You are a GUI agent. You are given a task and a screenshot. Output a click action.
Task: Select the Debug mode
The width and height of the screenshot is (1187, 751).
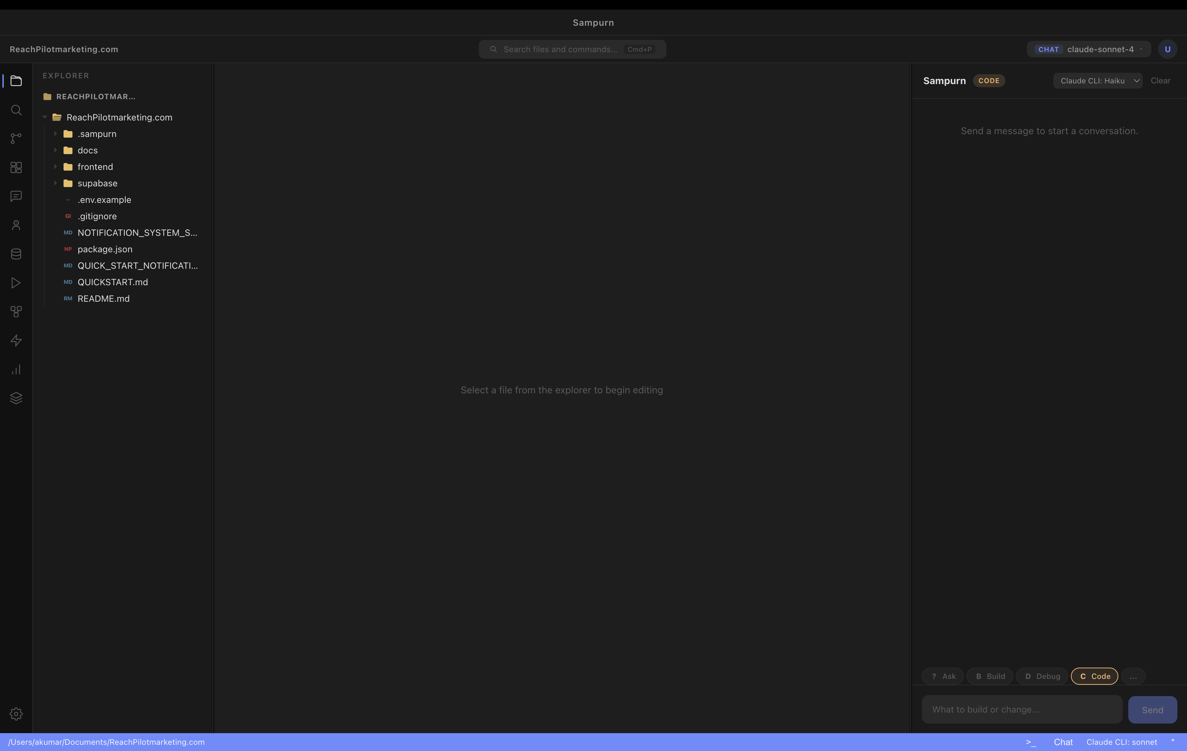pyautogui.click(x=1042, y=676)
